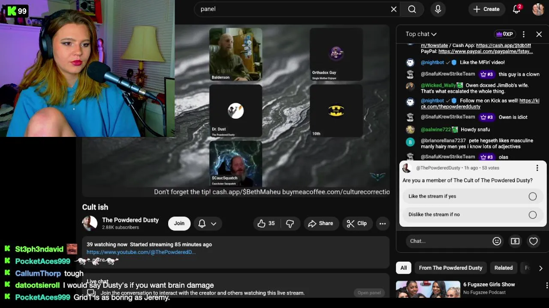
Task: Click the Join membership button
Action: coord(179,223)
